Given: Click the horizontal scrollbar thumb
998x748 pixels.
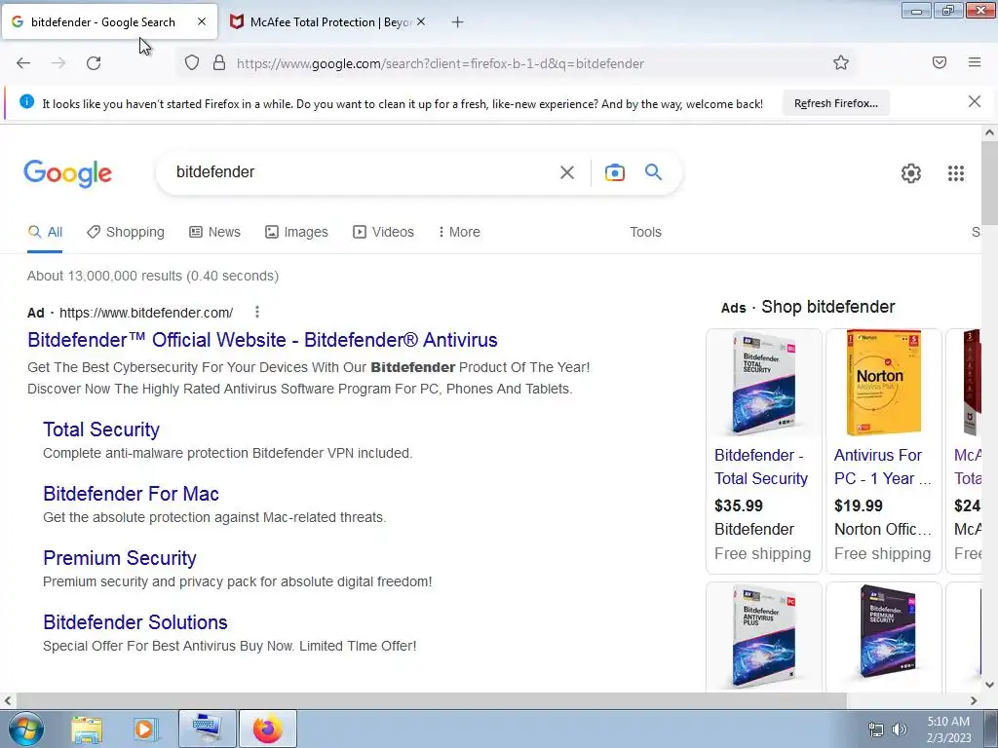Looking at the screenshot, I should point(430,700).
